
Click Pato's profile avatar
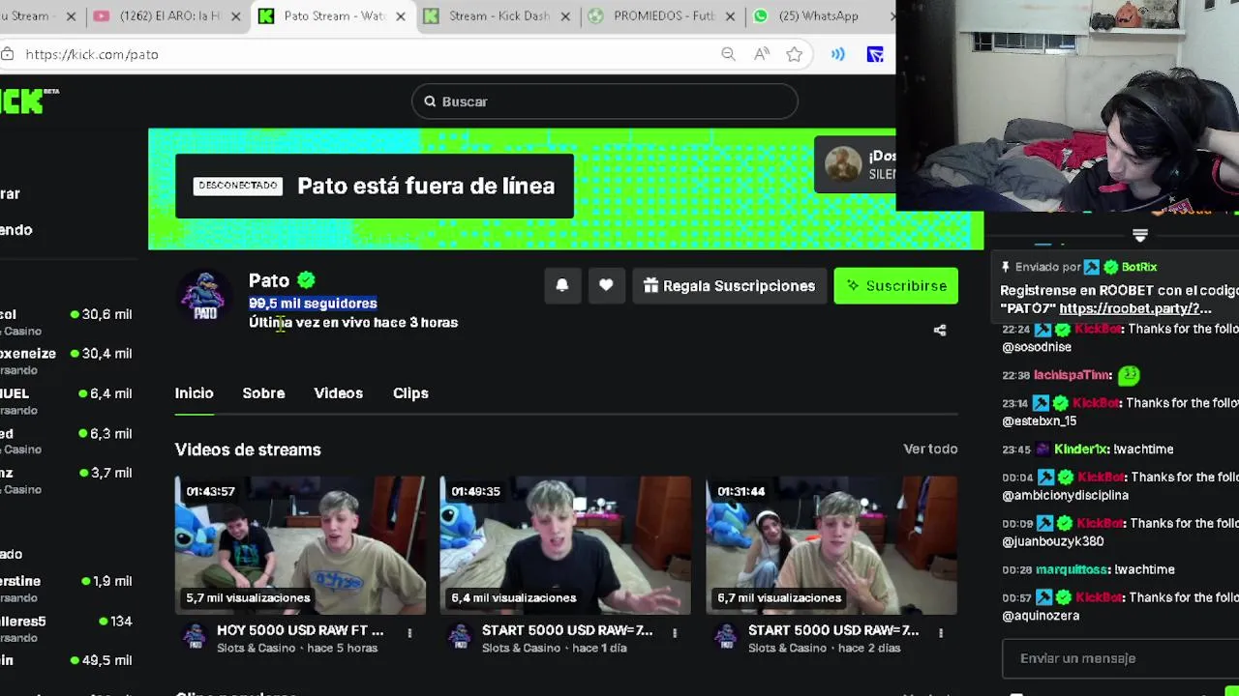click(204, 296)
